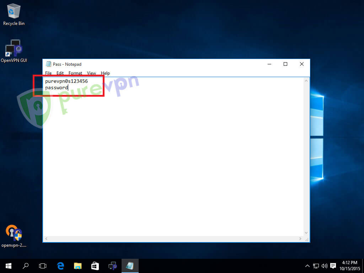Place cursor in the password line
The height and width of the screenshot is (273, 364).
[57, 87]
